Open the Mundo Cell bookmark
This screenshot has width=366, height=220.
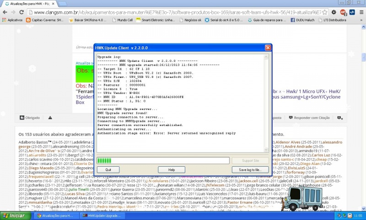point(122,20)
